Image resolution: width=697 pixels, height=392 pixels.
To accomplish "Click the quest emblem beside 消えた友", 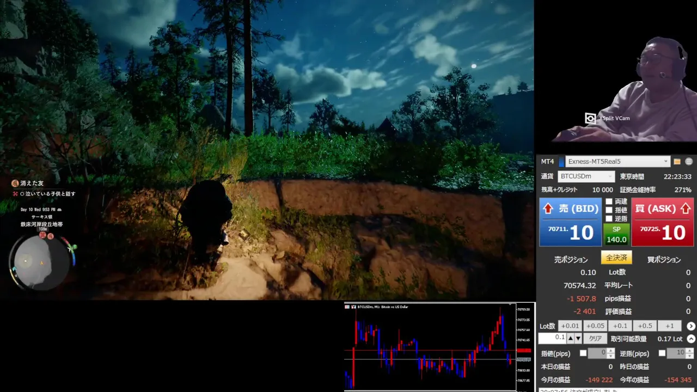I will tap(15, 183).
